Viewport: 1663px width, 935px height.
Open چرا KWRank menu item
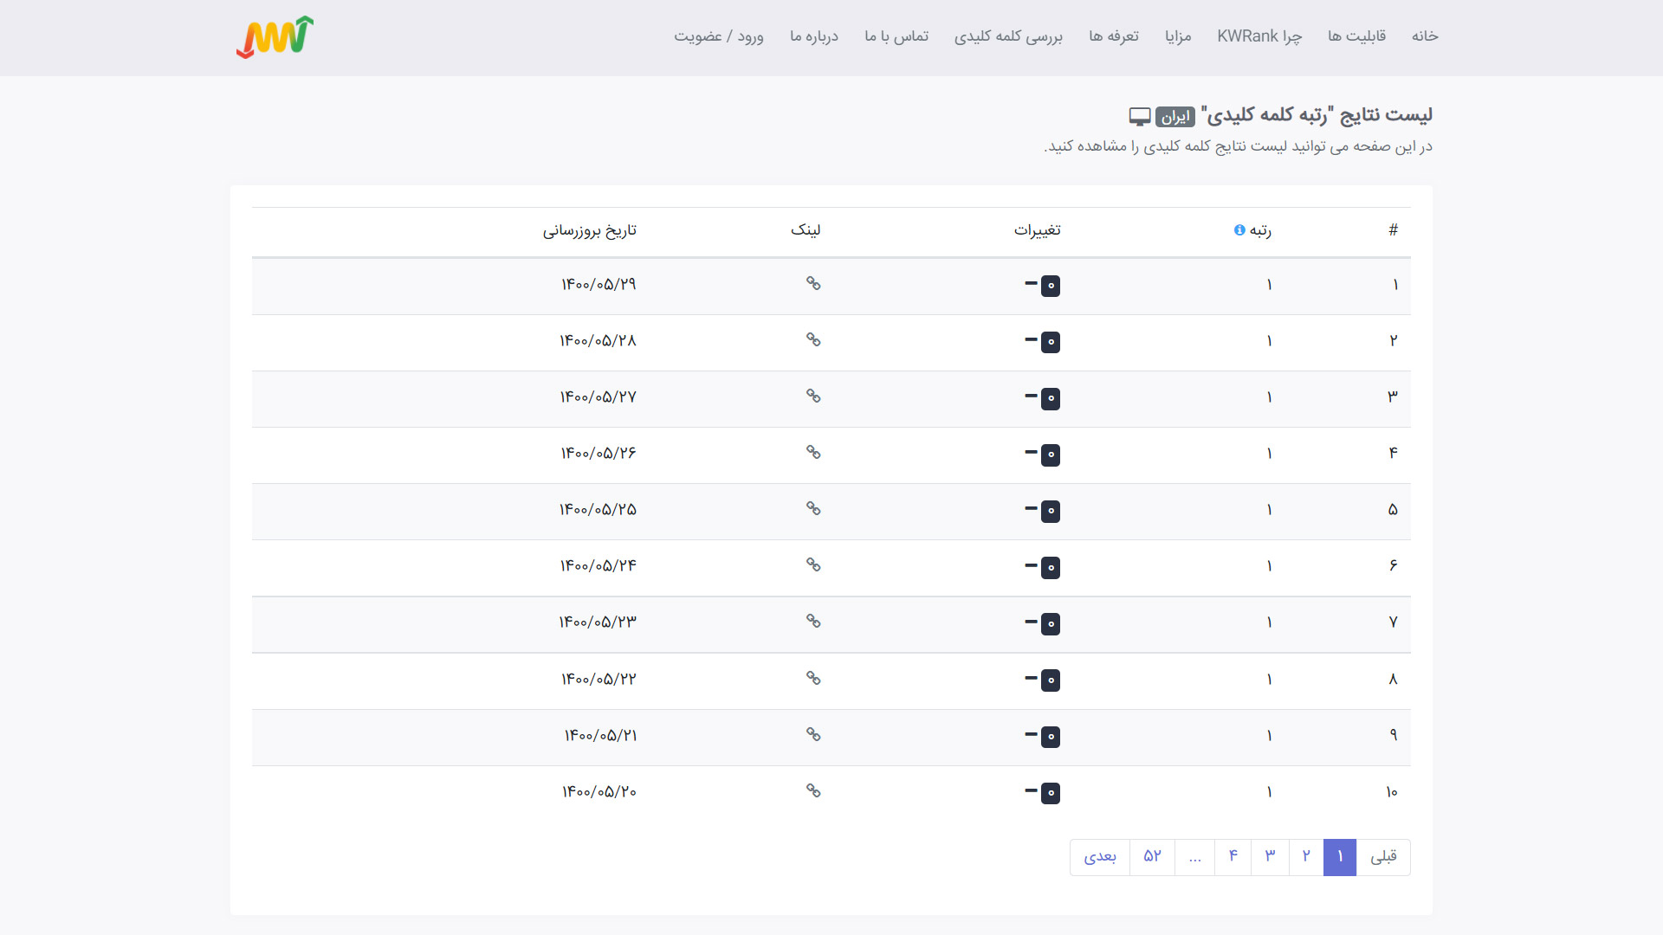coord(1259,36)
